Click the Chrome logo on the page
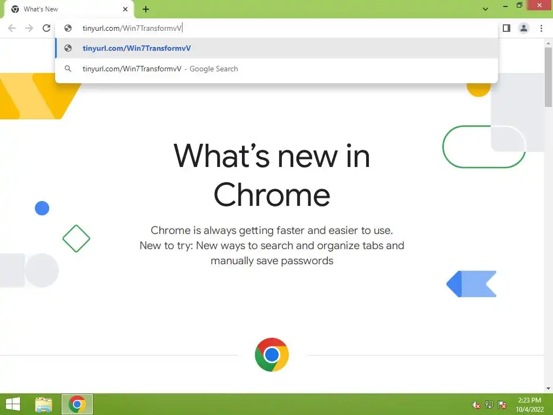Viewport: 553px width, 415px height. tap(272, 354)
